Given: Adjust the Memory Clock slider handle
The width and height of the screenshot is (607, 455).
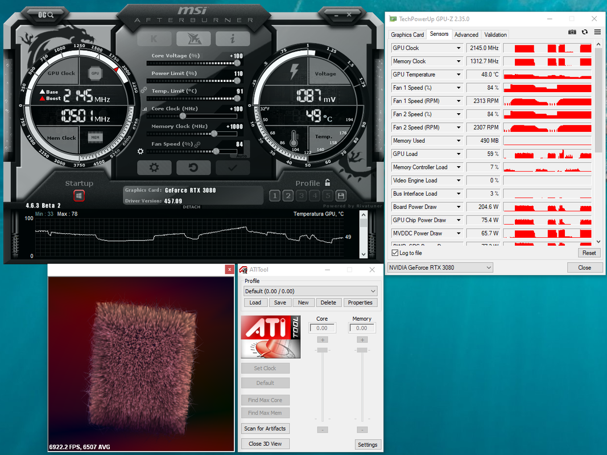Looking at the screenshot, I should (214, 134).
